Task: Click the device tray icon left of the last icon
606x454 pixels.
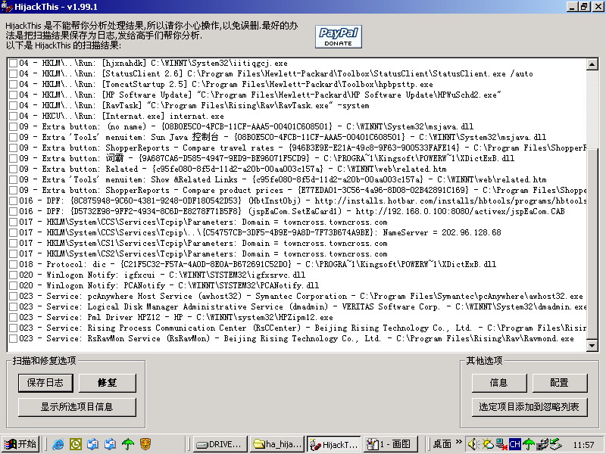Action: pos(542,444)
